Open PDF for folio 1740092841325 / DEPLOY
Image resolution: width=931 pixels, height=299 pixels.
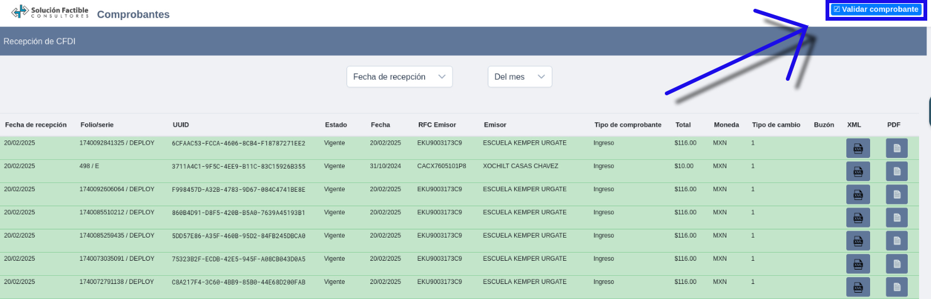pyautogui.click(x=896, y=148)
